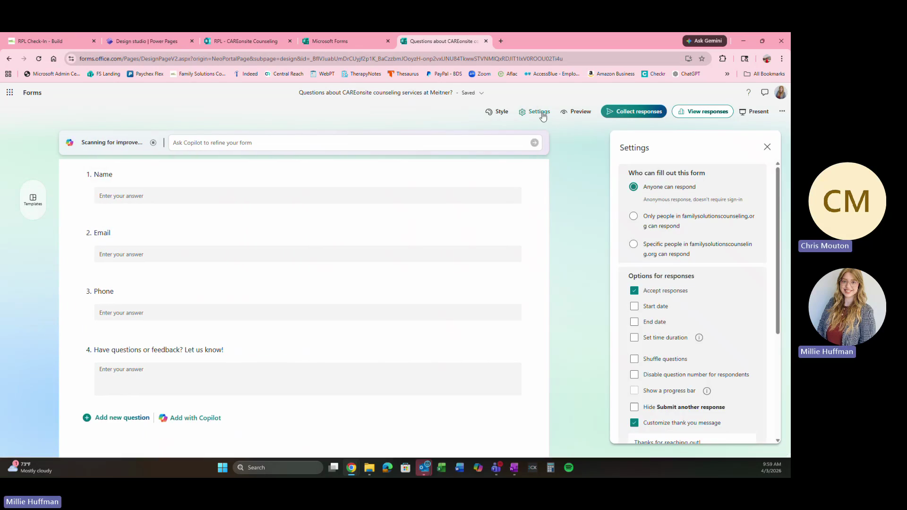Click the Collect responses button
This screenshot has height=510, width=907.
pos(633,111)
